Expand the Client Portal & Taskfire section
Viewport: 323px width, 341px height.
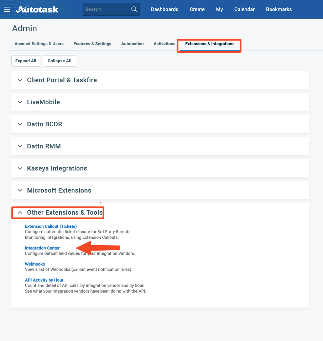pos(62,80)
